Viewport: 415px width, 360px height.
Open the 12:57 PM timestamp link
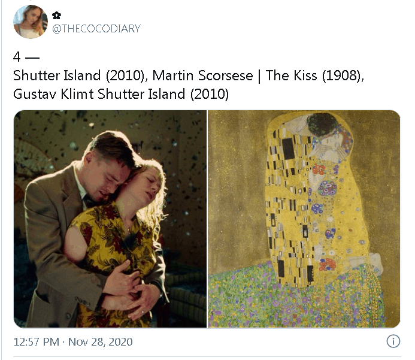click(x=37, y=342)
